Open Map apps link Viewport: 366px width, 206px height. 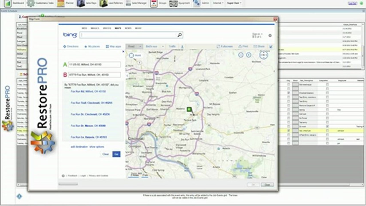pos(114,46)
